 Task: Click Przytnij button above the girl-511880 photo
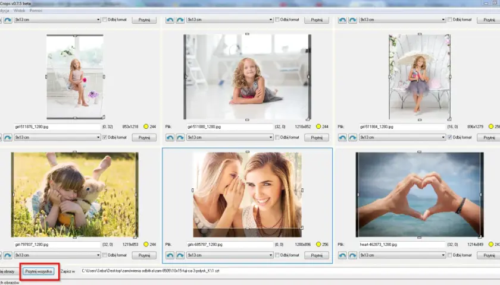point(317,20)
